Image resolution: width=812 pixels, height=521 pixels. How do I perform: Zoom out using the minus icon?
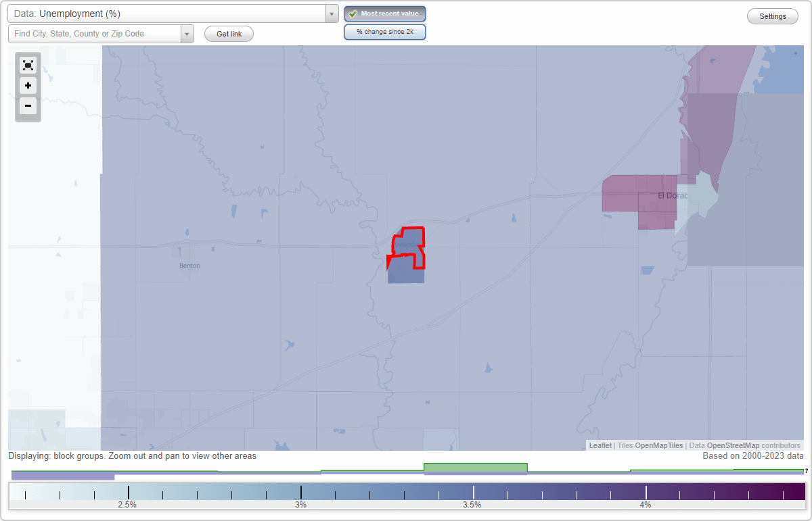(x=28, y=105)
